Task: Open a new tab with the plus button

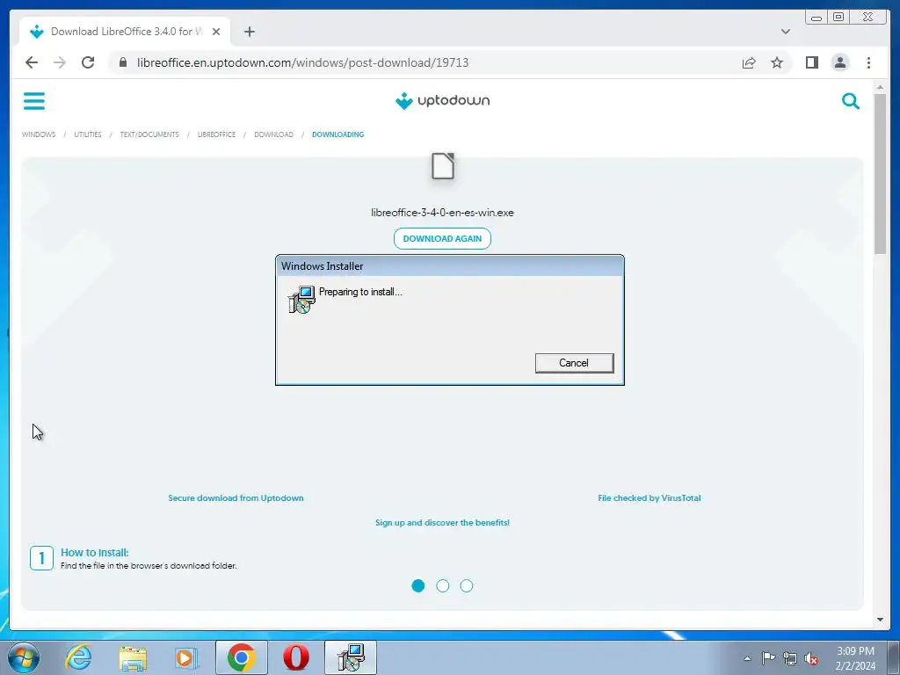Action: click(249, 32)
